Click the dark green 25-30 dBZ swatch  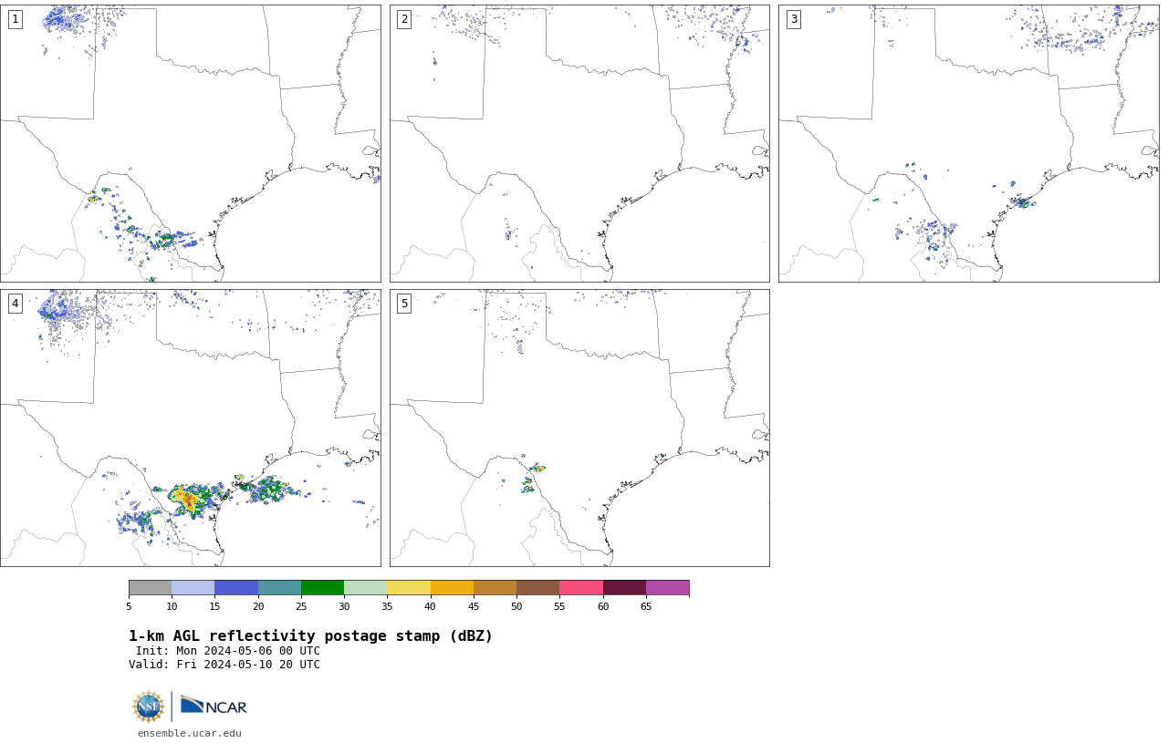(322, 587)
